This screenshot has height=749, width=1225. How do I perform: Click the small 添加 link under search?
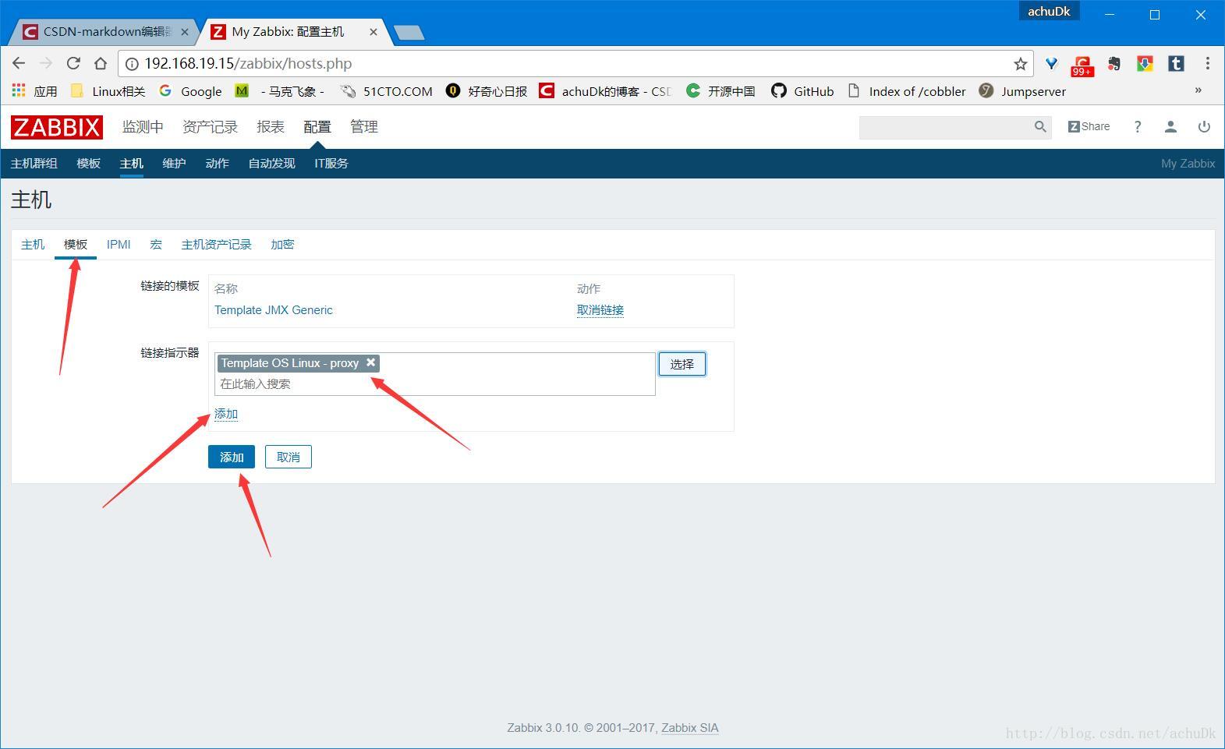(x=226, y=414)
